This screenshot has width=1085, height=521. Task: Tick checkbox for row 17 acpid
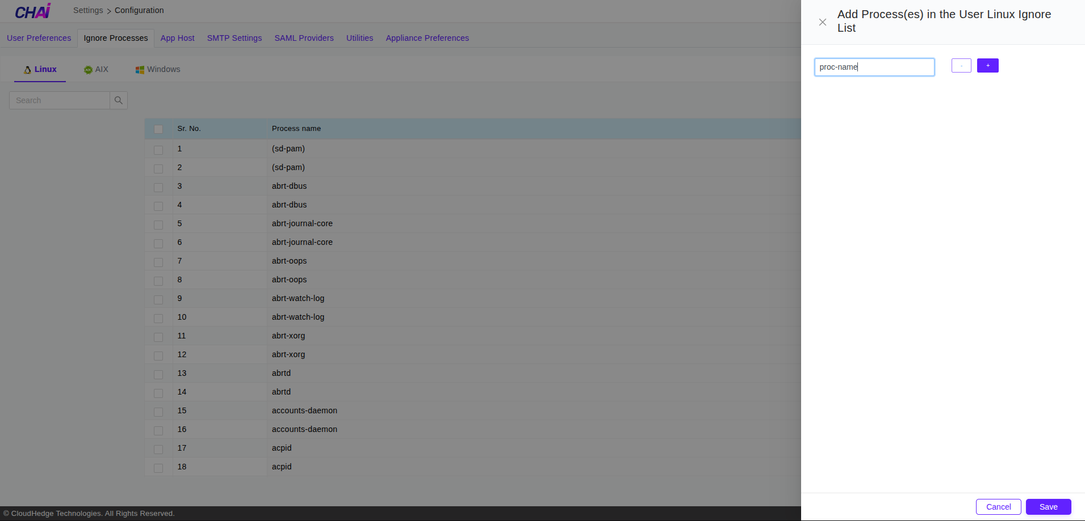tap(158, 449)
